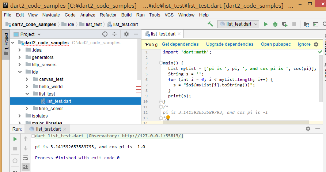Click the intention light bulb in editor
The width and height of the screenshot is (326, 172).
168,118
